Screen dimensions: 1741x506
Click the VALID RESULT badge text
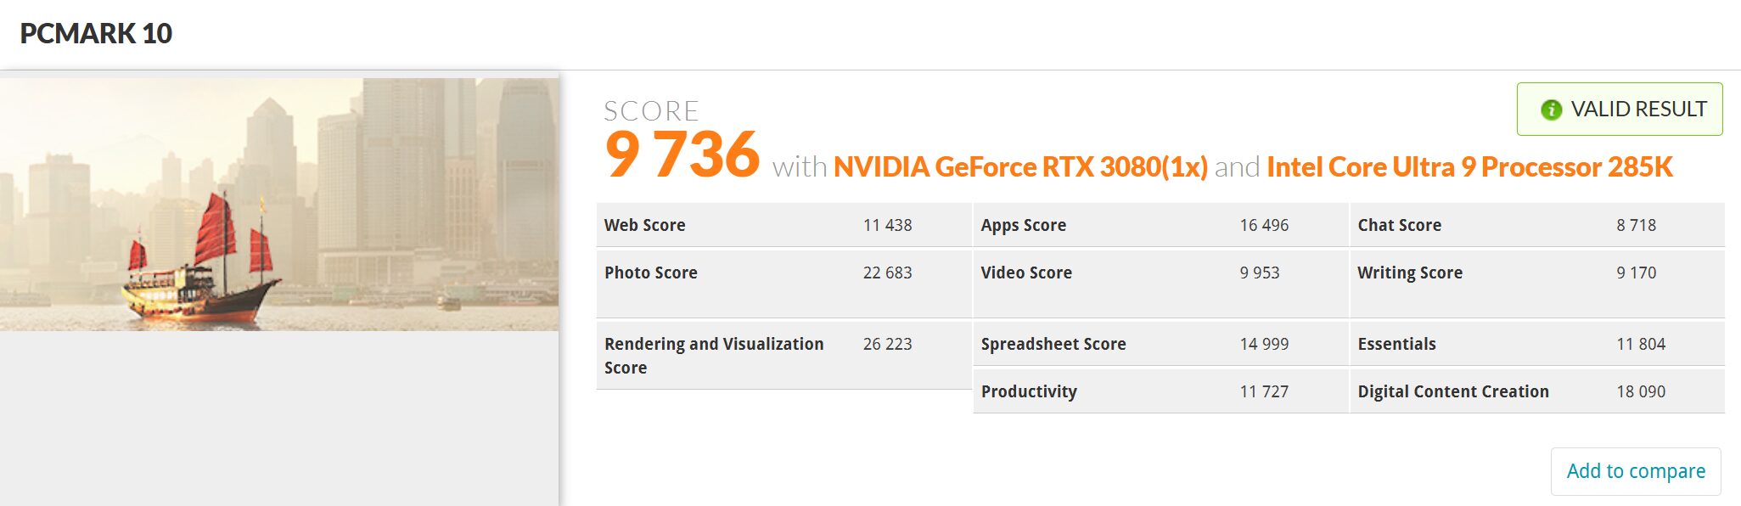click(1638, 110)
